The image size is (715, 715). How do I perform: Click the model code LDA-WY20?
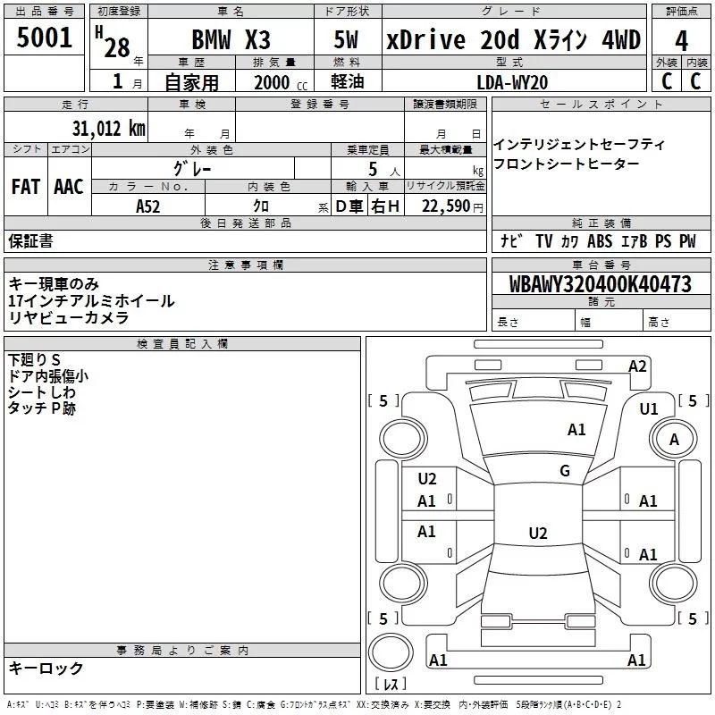512,82
